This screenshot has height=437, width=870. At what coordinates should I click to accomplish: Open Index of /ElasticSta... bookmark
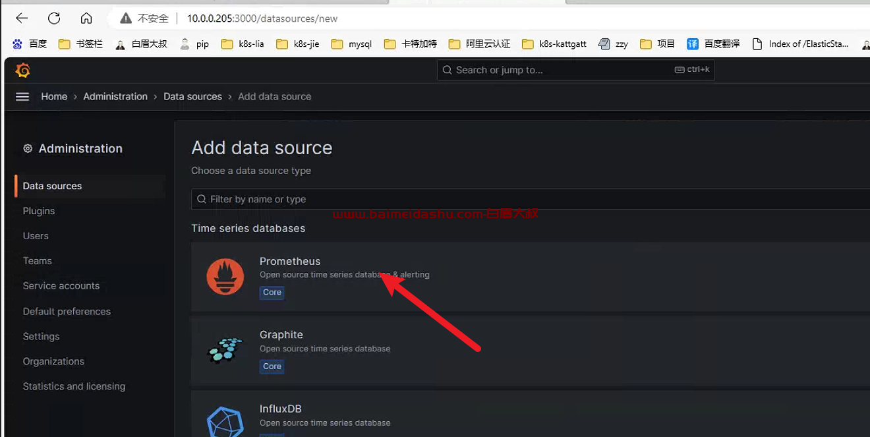pyautogui.click(x=800, y=44)
